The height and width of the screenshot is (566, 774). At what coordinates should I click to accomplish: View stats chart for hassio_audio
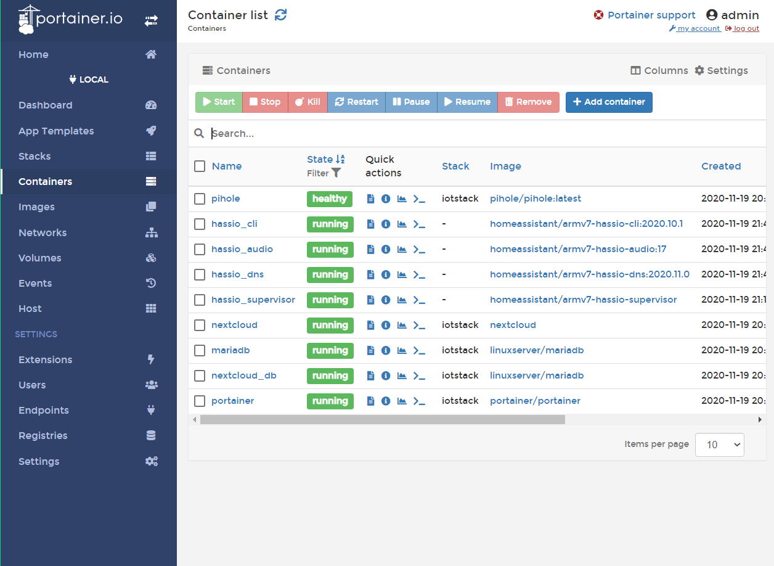click(x=402, y=249)
